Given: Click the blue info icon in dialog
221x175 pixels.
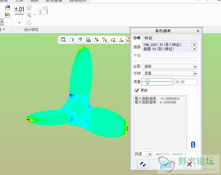Looking at the screenshot, I should point(193,145).
